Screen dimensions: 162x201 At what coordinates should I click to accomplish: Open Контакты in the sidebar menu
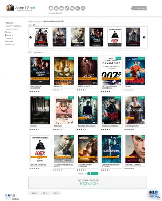tap(9, 44)
